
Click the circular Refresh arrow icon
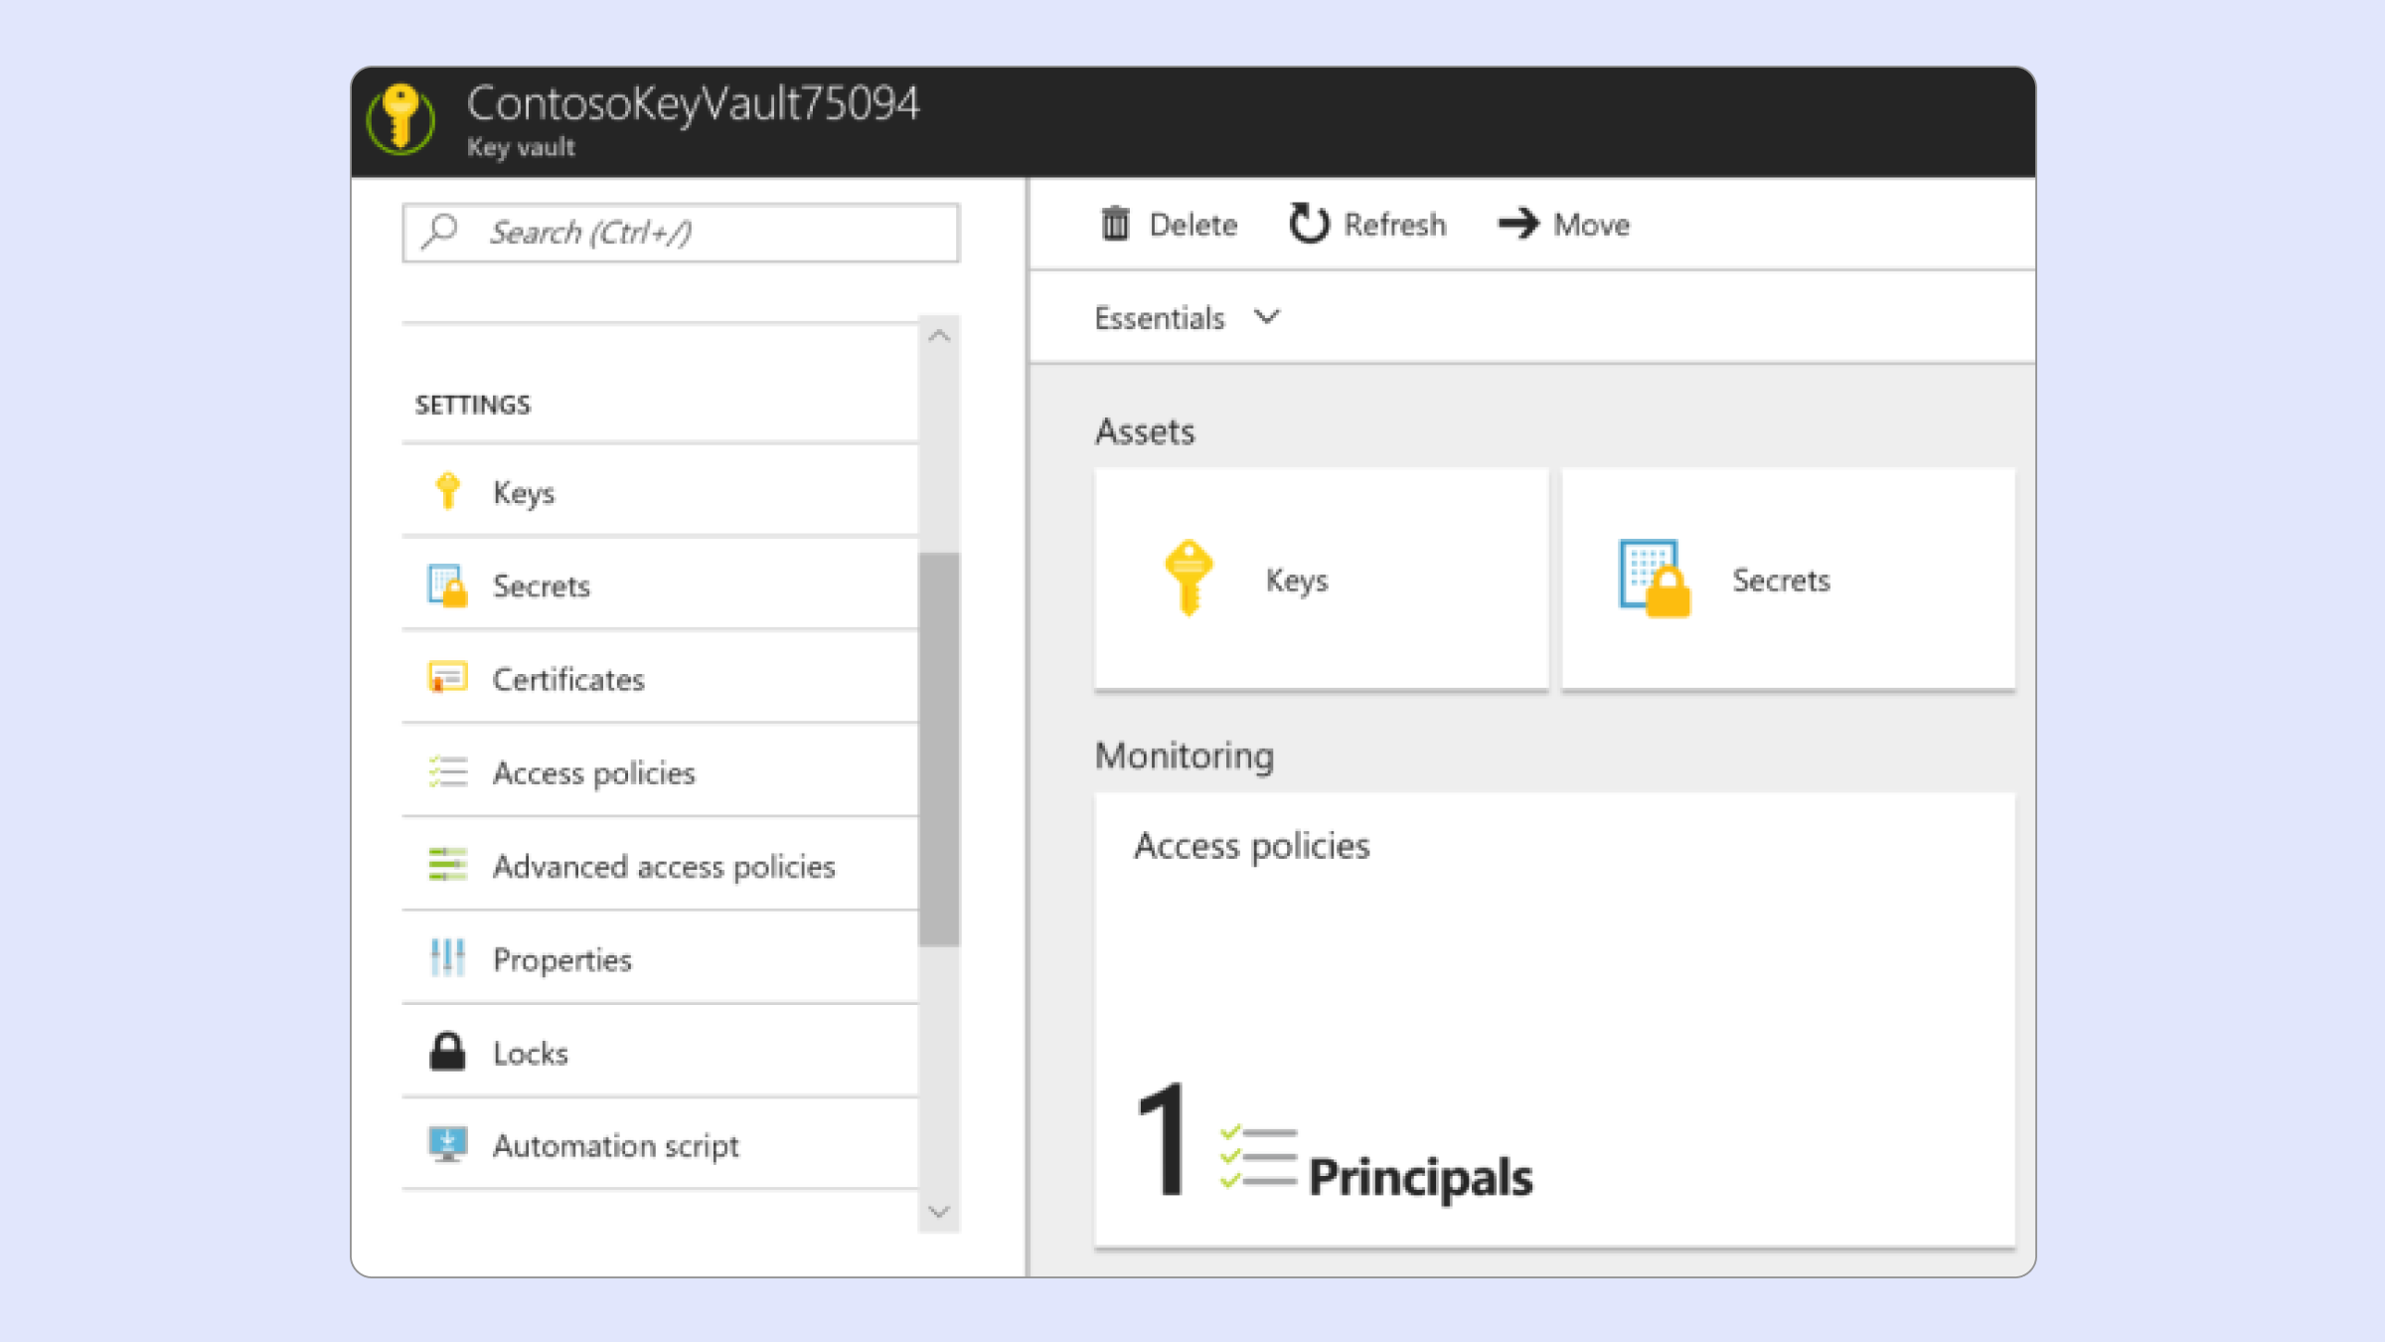1308,224
